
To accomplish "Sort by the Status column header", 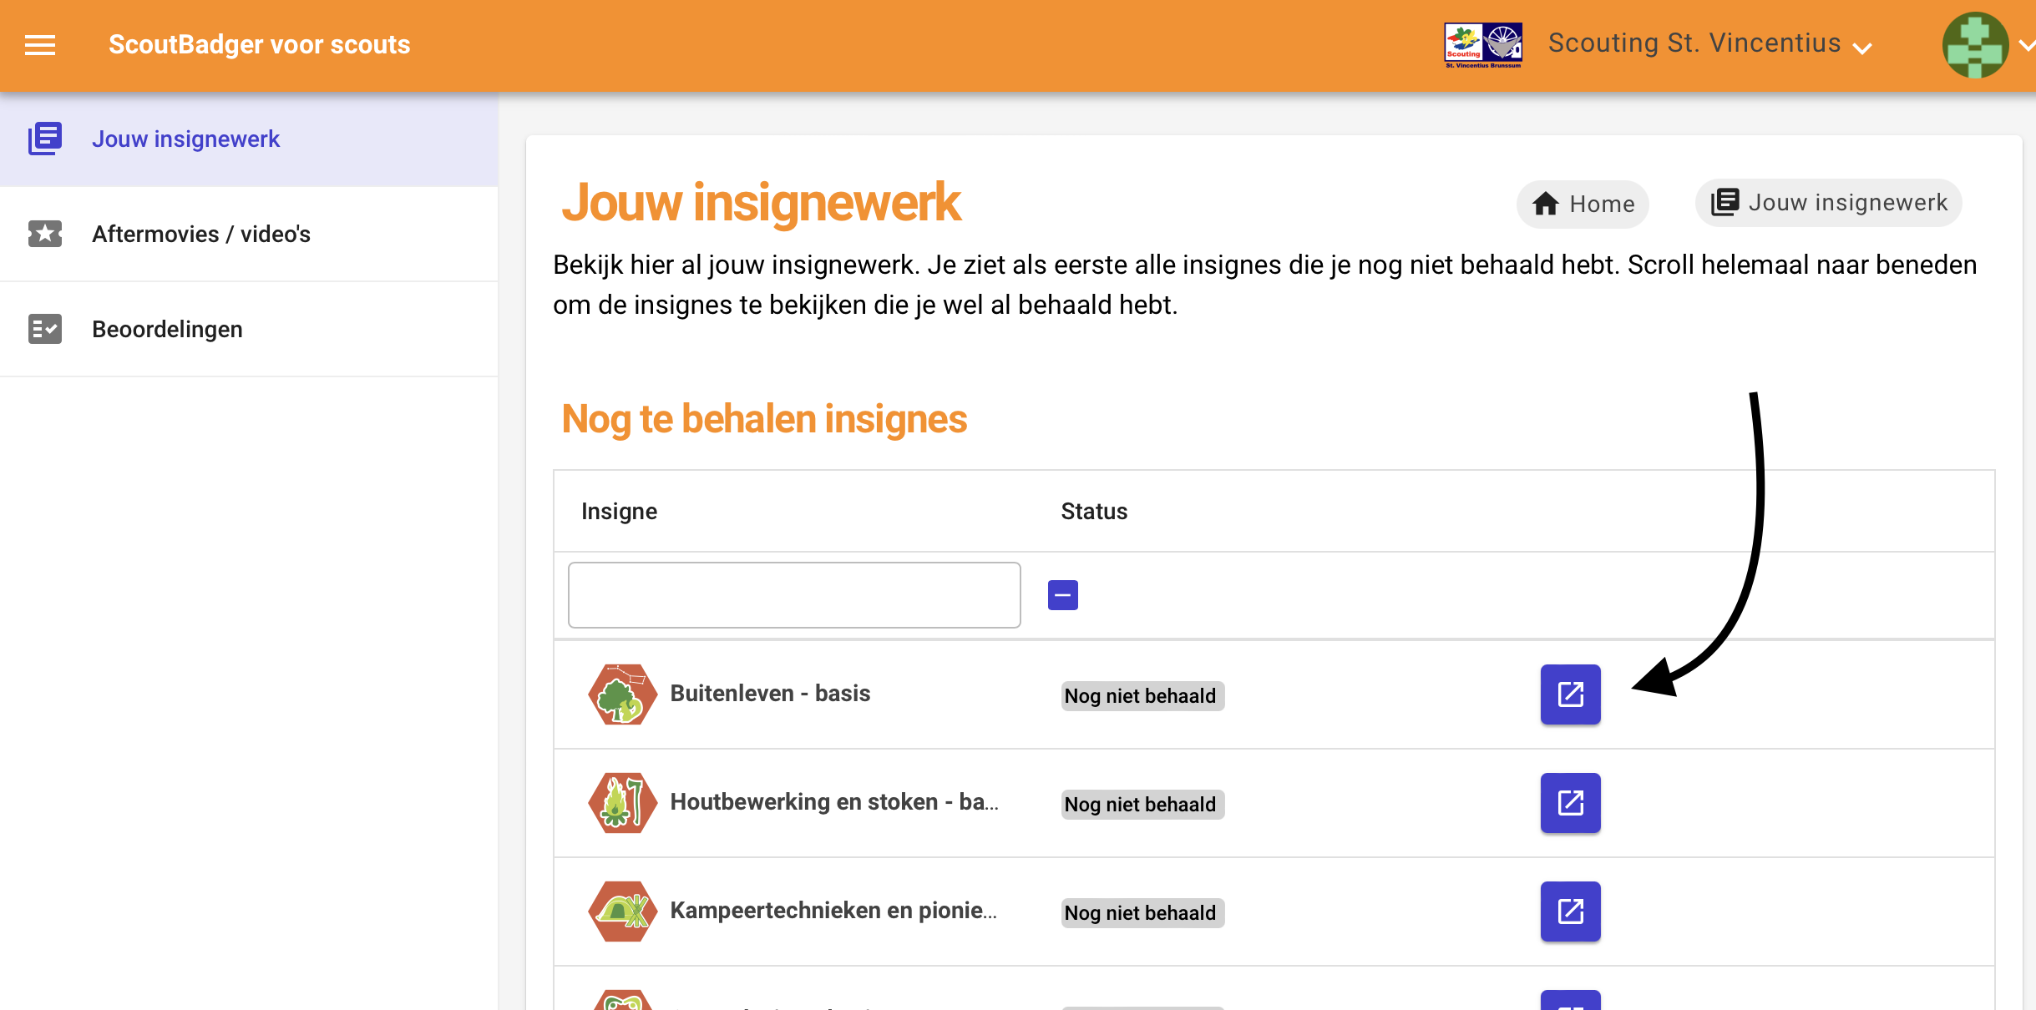I will click(x=1094, y=511).
